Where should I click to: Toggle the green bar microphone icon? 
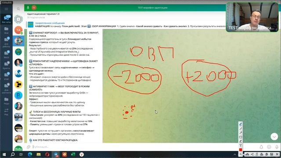tap(28, 8)
